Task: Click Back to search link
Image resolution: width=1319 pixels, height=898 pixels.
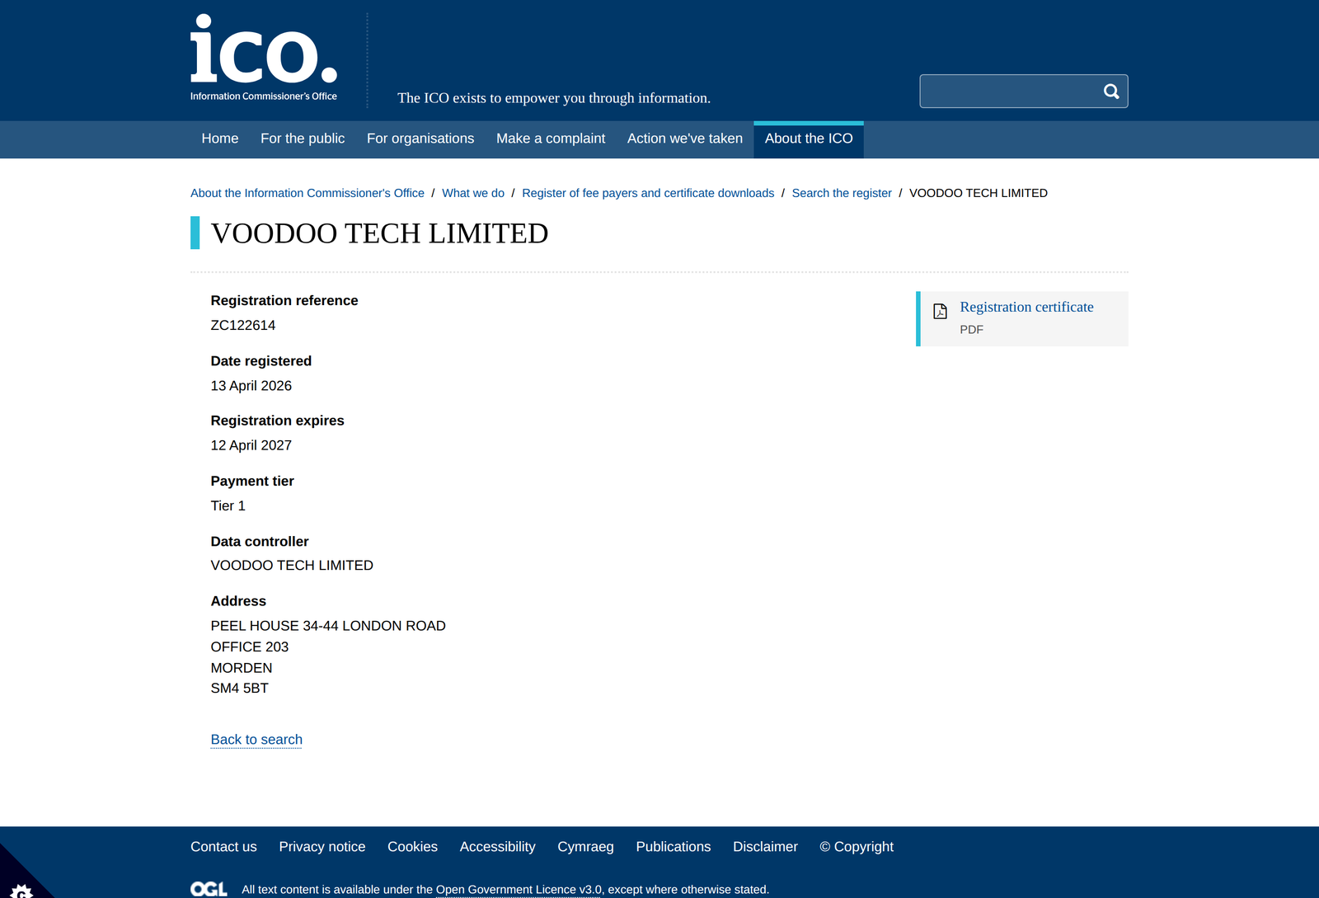Action: [256, 740]
